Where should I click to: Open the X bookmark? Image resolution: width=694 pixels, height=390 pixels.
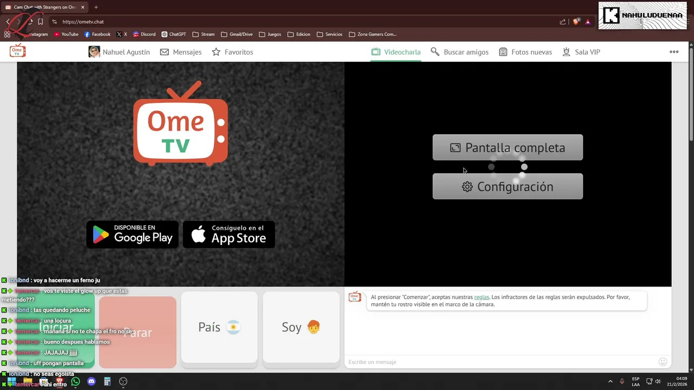coord(121,34)
